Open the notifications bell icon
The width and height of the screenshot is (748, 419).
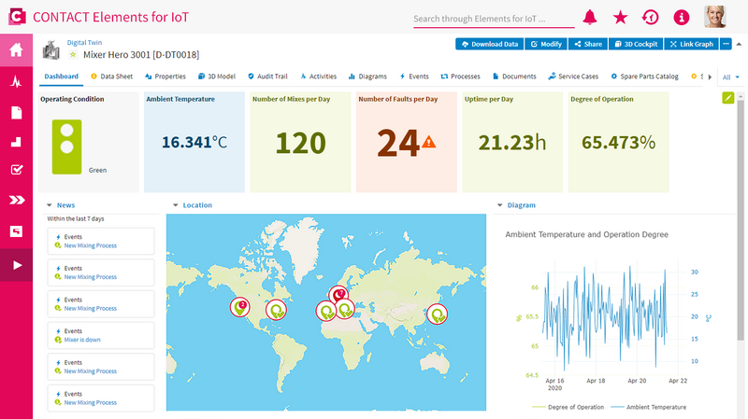[x=590, y=18]
